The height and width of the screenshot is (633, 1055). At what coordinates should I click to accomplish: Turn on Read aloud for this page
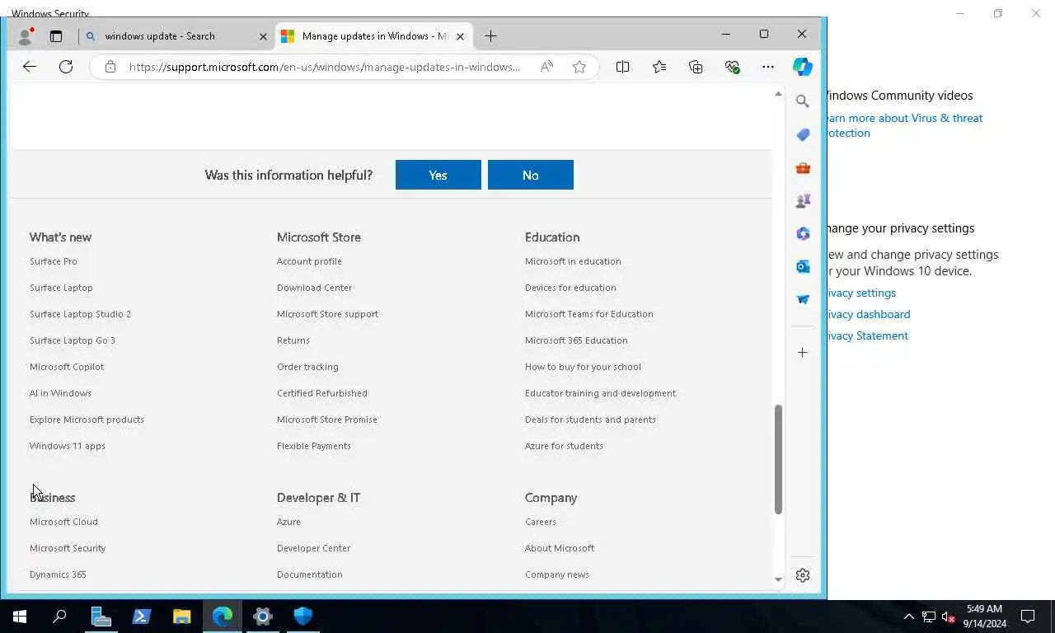tap(546, 67)
